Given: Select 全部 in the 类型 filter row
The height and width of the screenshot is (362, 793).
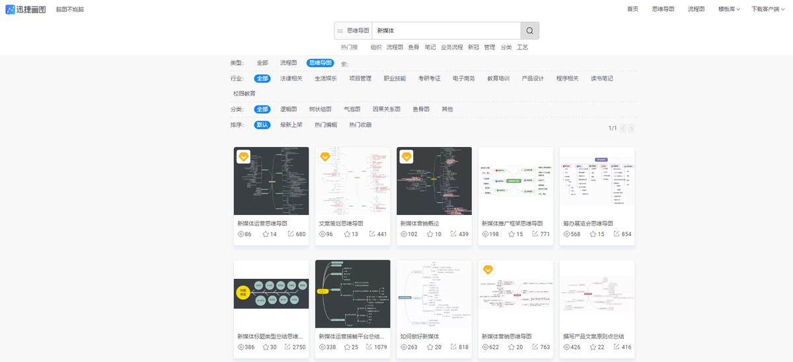Looking at the screenshot, I should point(262,63).
